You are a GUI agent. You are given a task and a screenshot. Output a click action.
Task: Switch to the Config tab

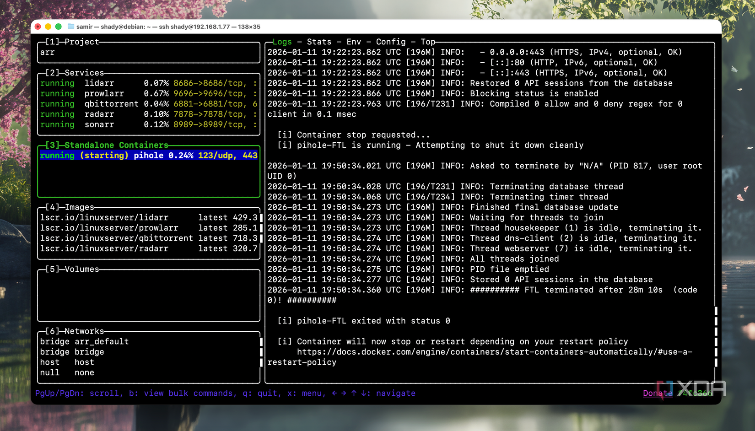click(x=390, y=42)
